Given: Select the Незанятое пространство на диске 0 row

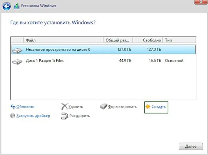Looking at the screenshot, I should click(103, 49).
